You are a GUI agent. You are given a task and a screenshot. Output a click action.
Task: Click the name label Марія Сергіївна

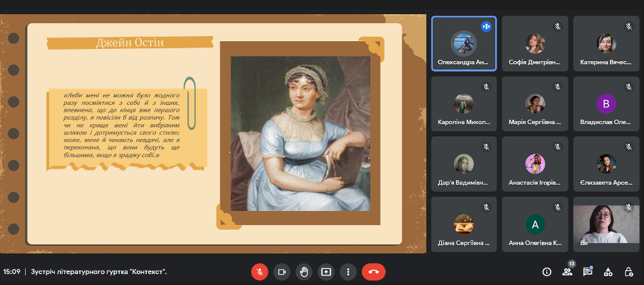click(x=535, y=122)
